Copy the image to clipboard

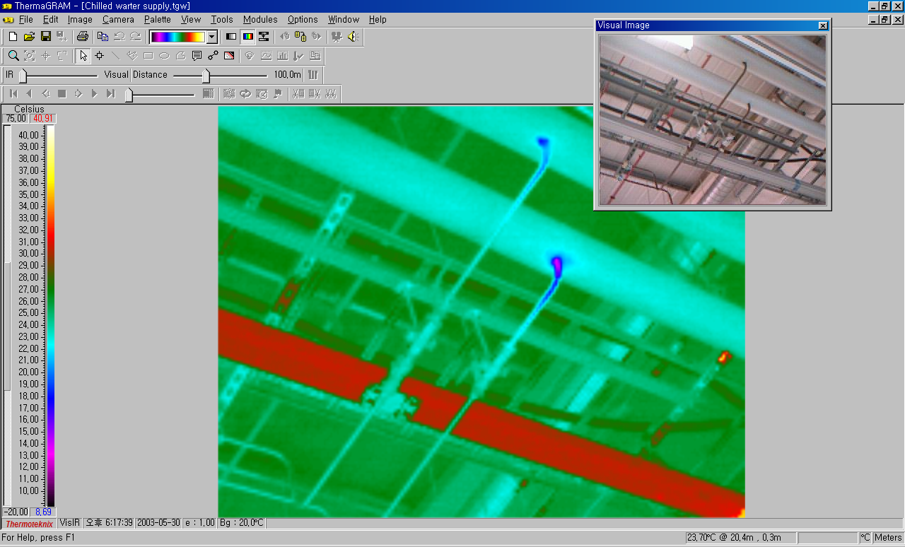(x=103, y=37)
